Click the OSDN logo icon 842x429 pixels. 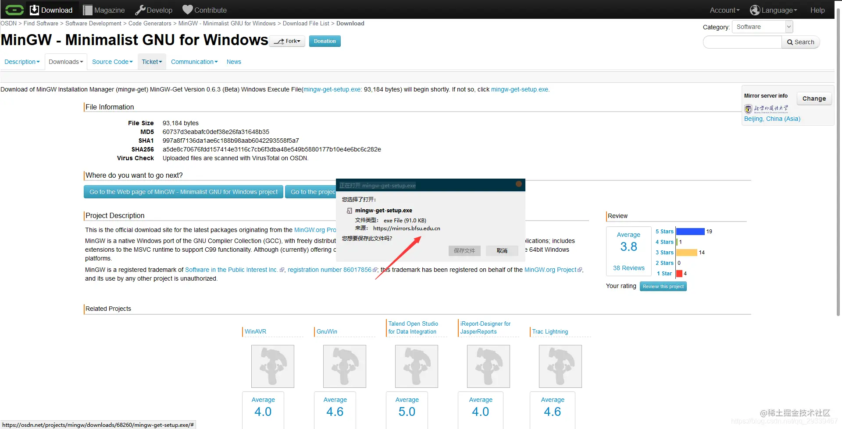14,10
